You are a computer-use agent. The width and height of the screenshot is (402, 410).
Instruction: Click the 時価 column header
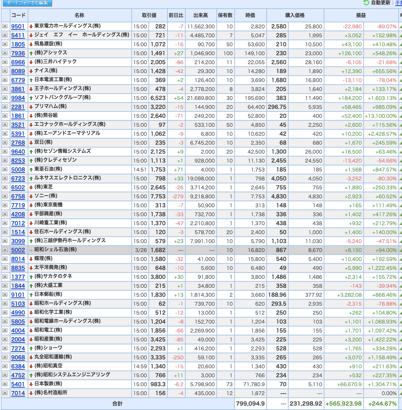pos(250,15)
